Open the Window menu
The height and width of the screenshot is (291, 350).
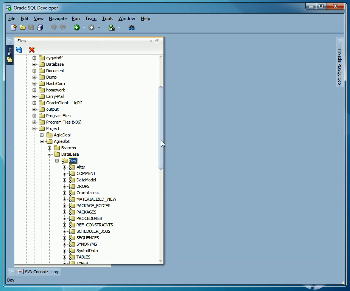point(126,19)
